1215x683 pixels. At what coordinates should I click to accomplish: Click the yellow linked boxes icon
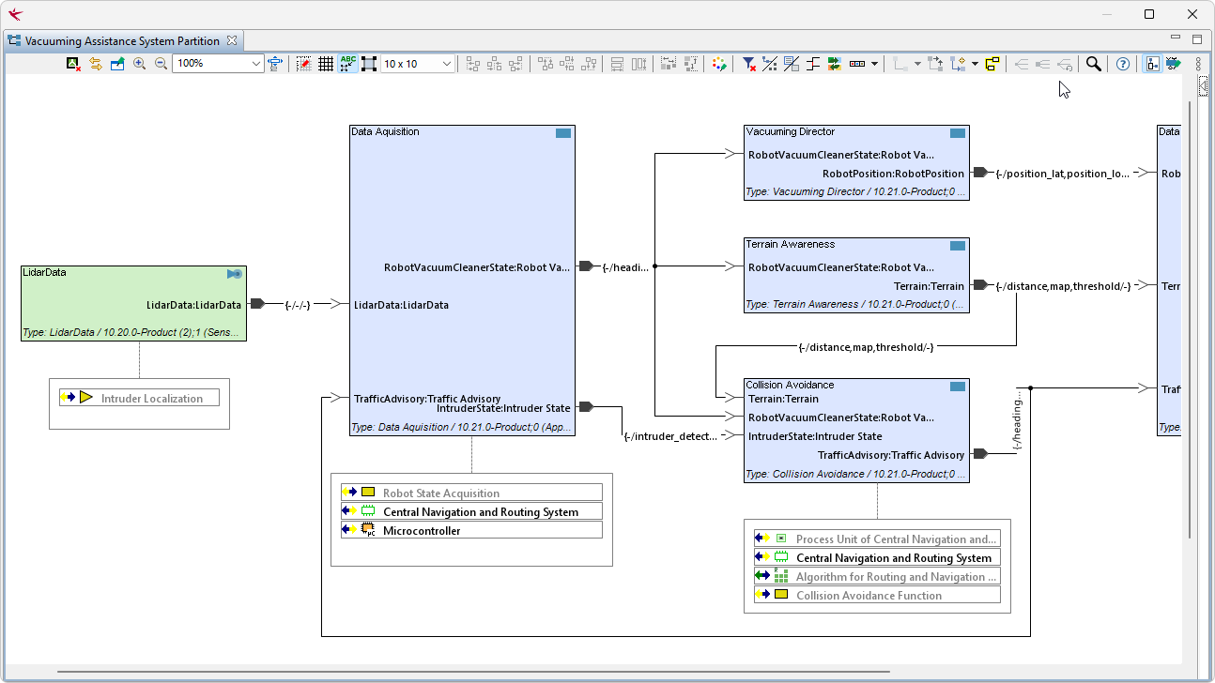[x=992, y=64]
